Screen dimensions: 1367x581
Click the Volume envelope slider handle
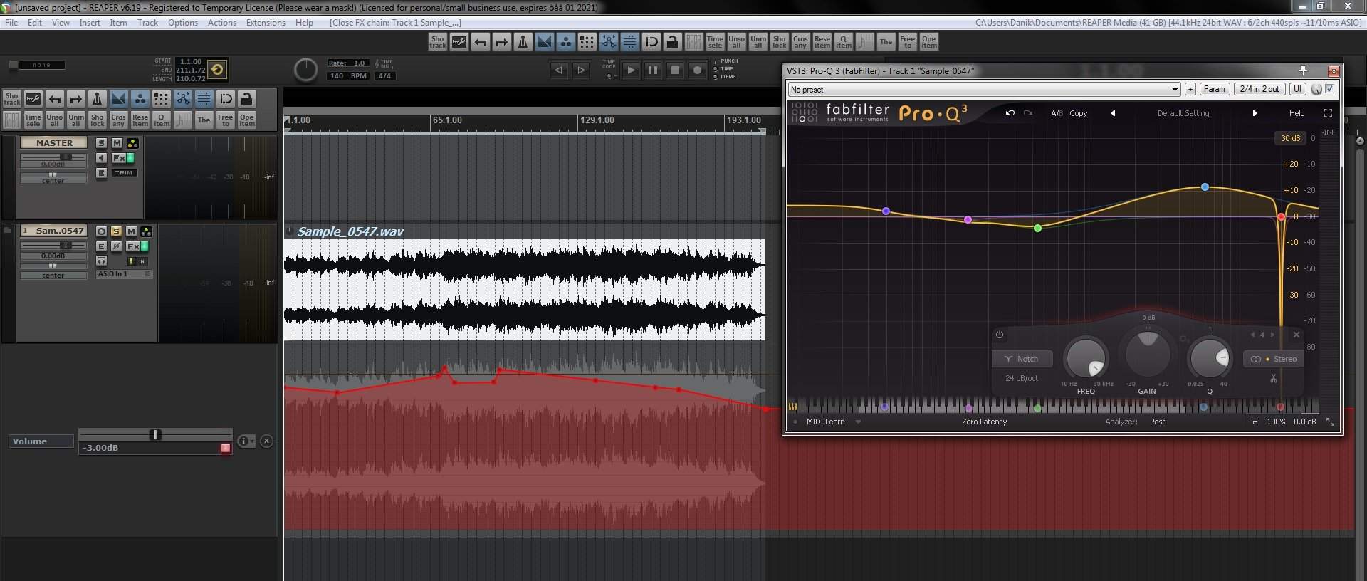click(x=155, y=434)
